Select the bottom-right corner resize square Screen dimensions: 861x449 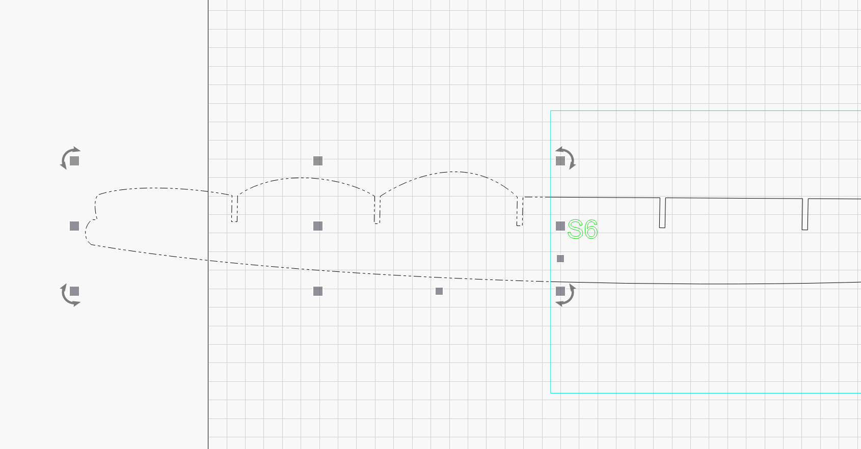click(560, 291)
